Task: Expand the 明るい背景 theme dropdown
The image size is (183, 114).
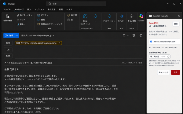Action: click(x=132, y=24)
